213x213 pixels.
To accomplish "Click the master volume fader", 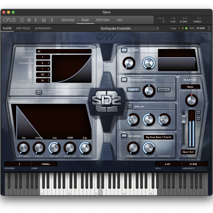I will click(x=184, y=119).
